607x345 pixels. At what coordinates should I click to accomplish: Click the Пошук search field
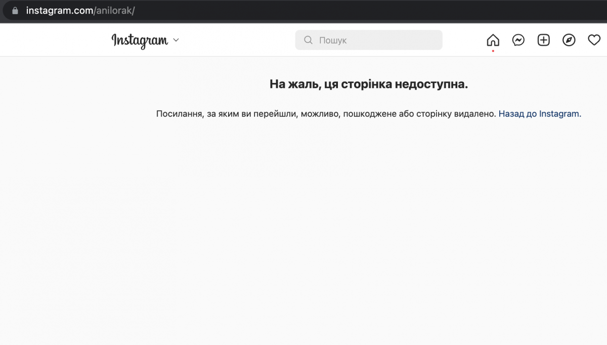[x=369, y=40]
